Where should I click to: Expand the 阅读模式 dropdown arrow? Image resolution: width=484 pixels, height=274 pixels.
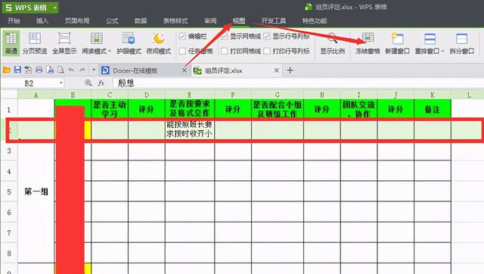pyautogui.click(x=110, y=51)
